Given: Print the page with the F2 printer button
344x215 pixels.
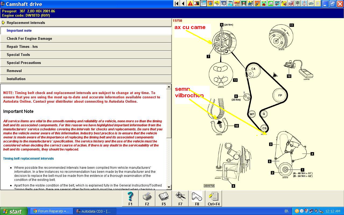Looking at the screenshot, I should (147, 199).
